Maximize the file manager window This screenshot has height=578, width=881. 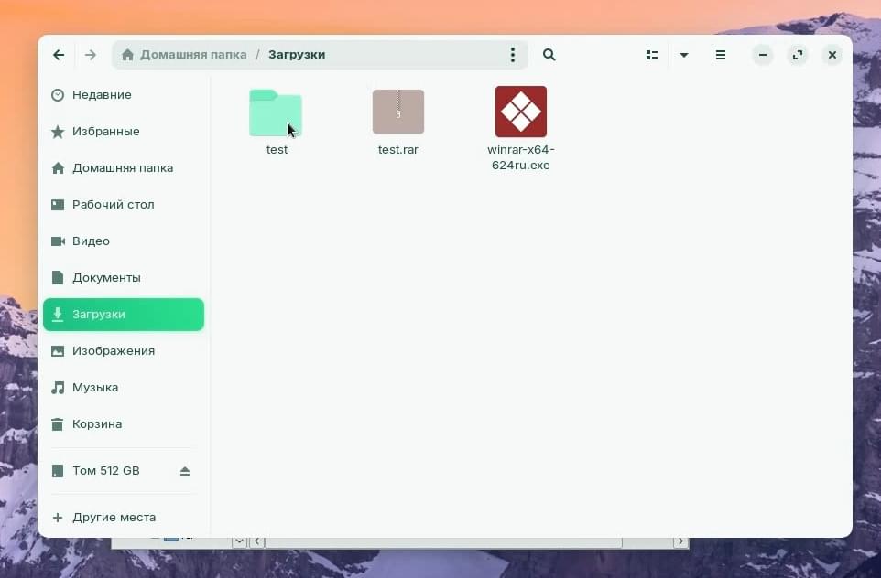[x=798, y=55]
